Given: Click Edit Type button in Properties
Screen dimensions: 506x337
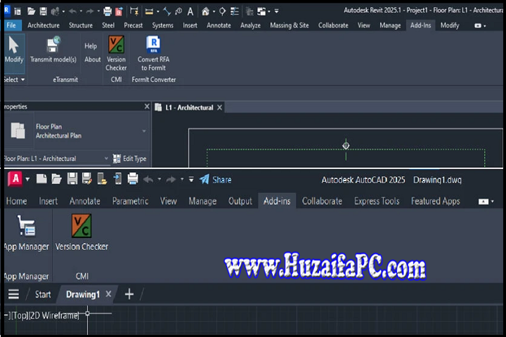Looking at the screenshot, I should [129, 159].
